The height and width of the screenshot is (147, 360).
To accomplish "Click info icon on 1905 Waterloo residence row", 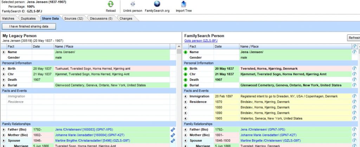I will tap(354, 118).
